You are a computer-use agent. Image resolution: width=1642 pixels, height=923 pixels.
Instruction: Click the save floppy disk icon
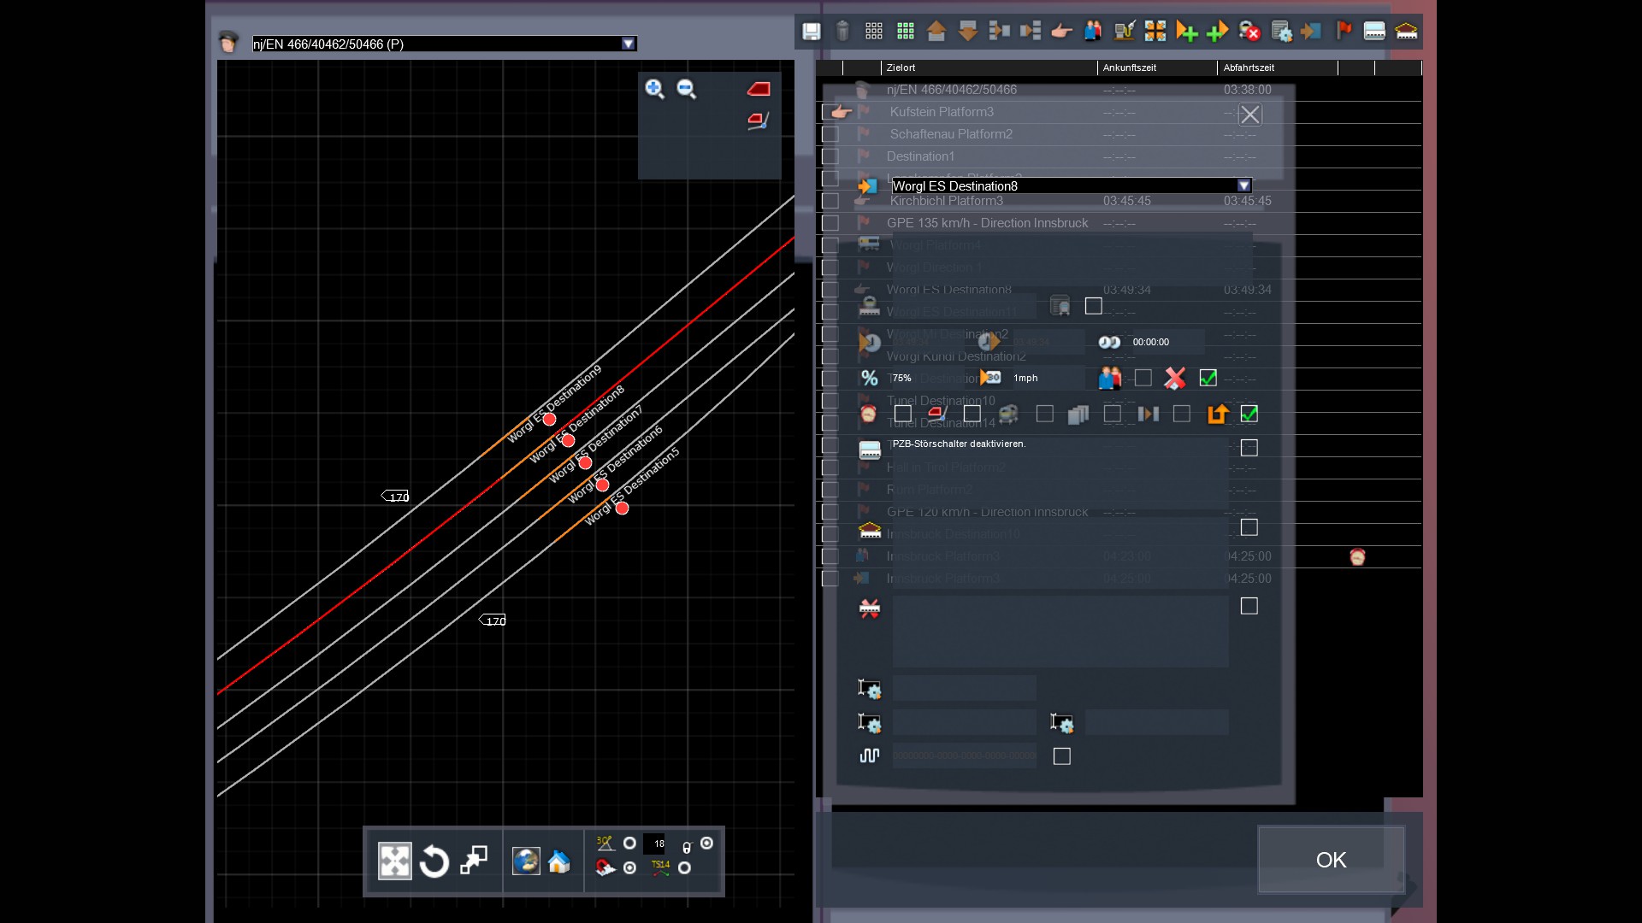[x=811, y=32]
